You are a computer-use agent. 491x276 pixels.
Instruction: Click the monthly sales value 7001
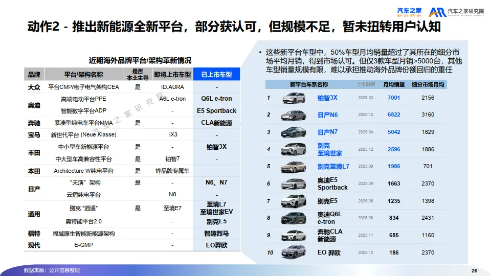coord(394,98)
